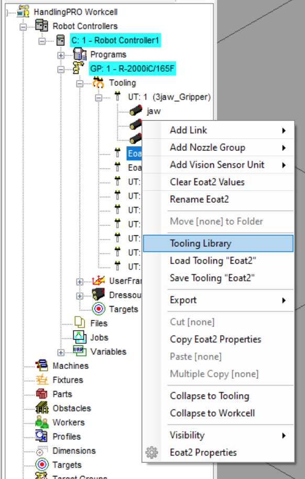Image resolution: width=305 pixels, height=479 pixels.
Task: Open the Export submenu
Action: (218, 300)
